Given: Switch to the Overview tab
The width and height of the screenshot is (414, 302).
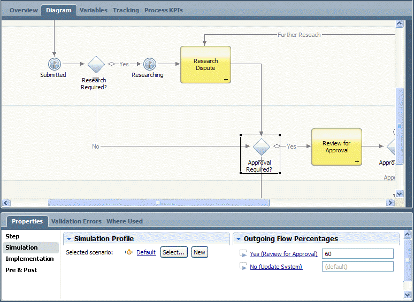Looking at the screenshot, I should coord(24,10).
